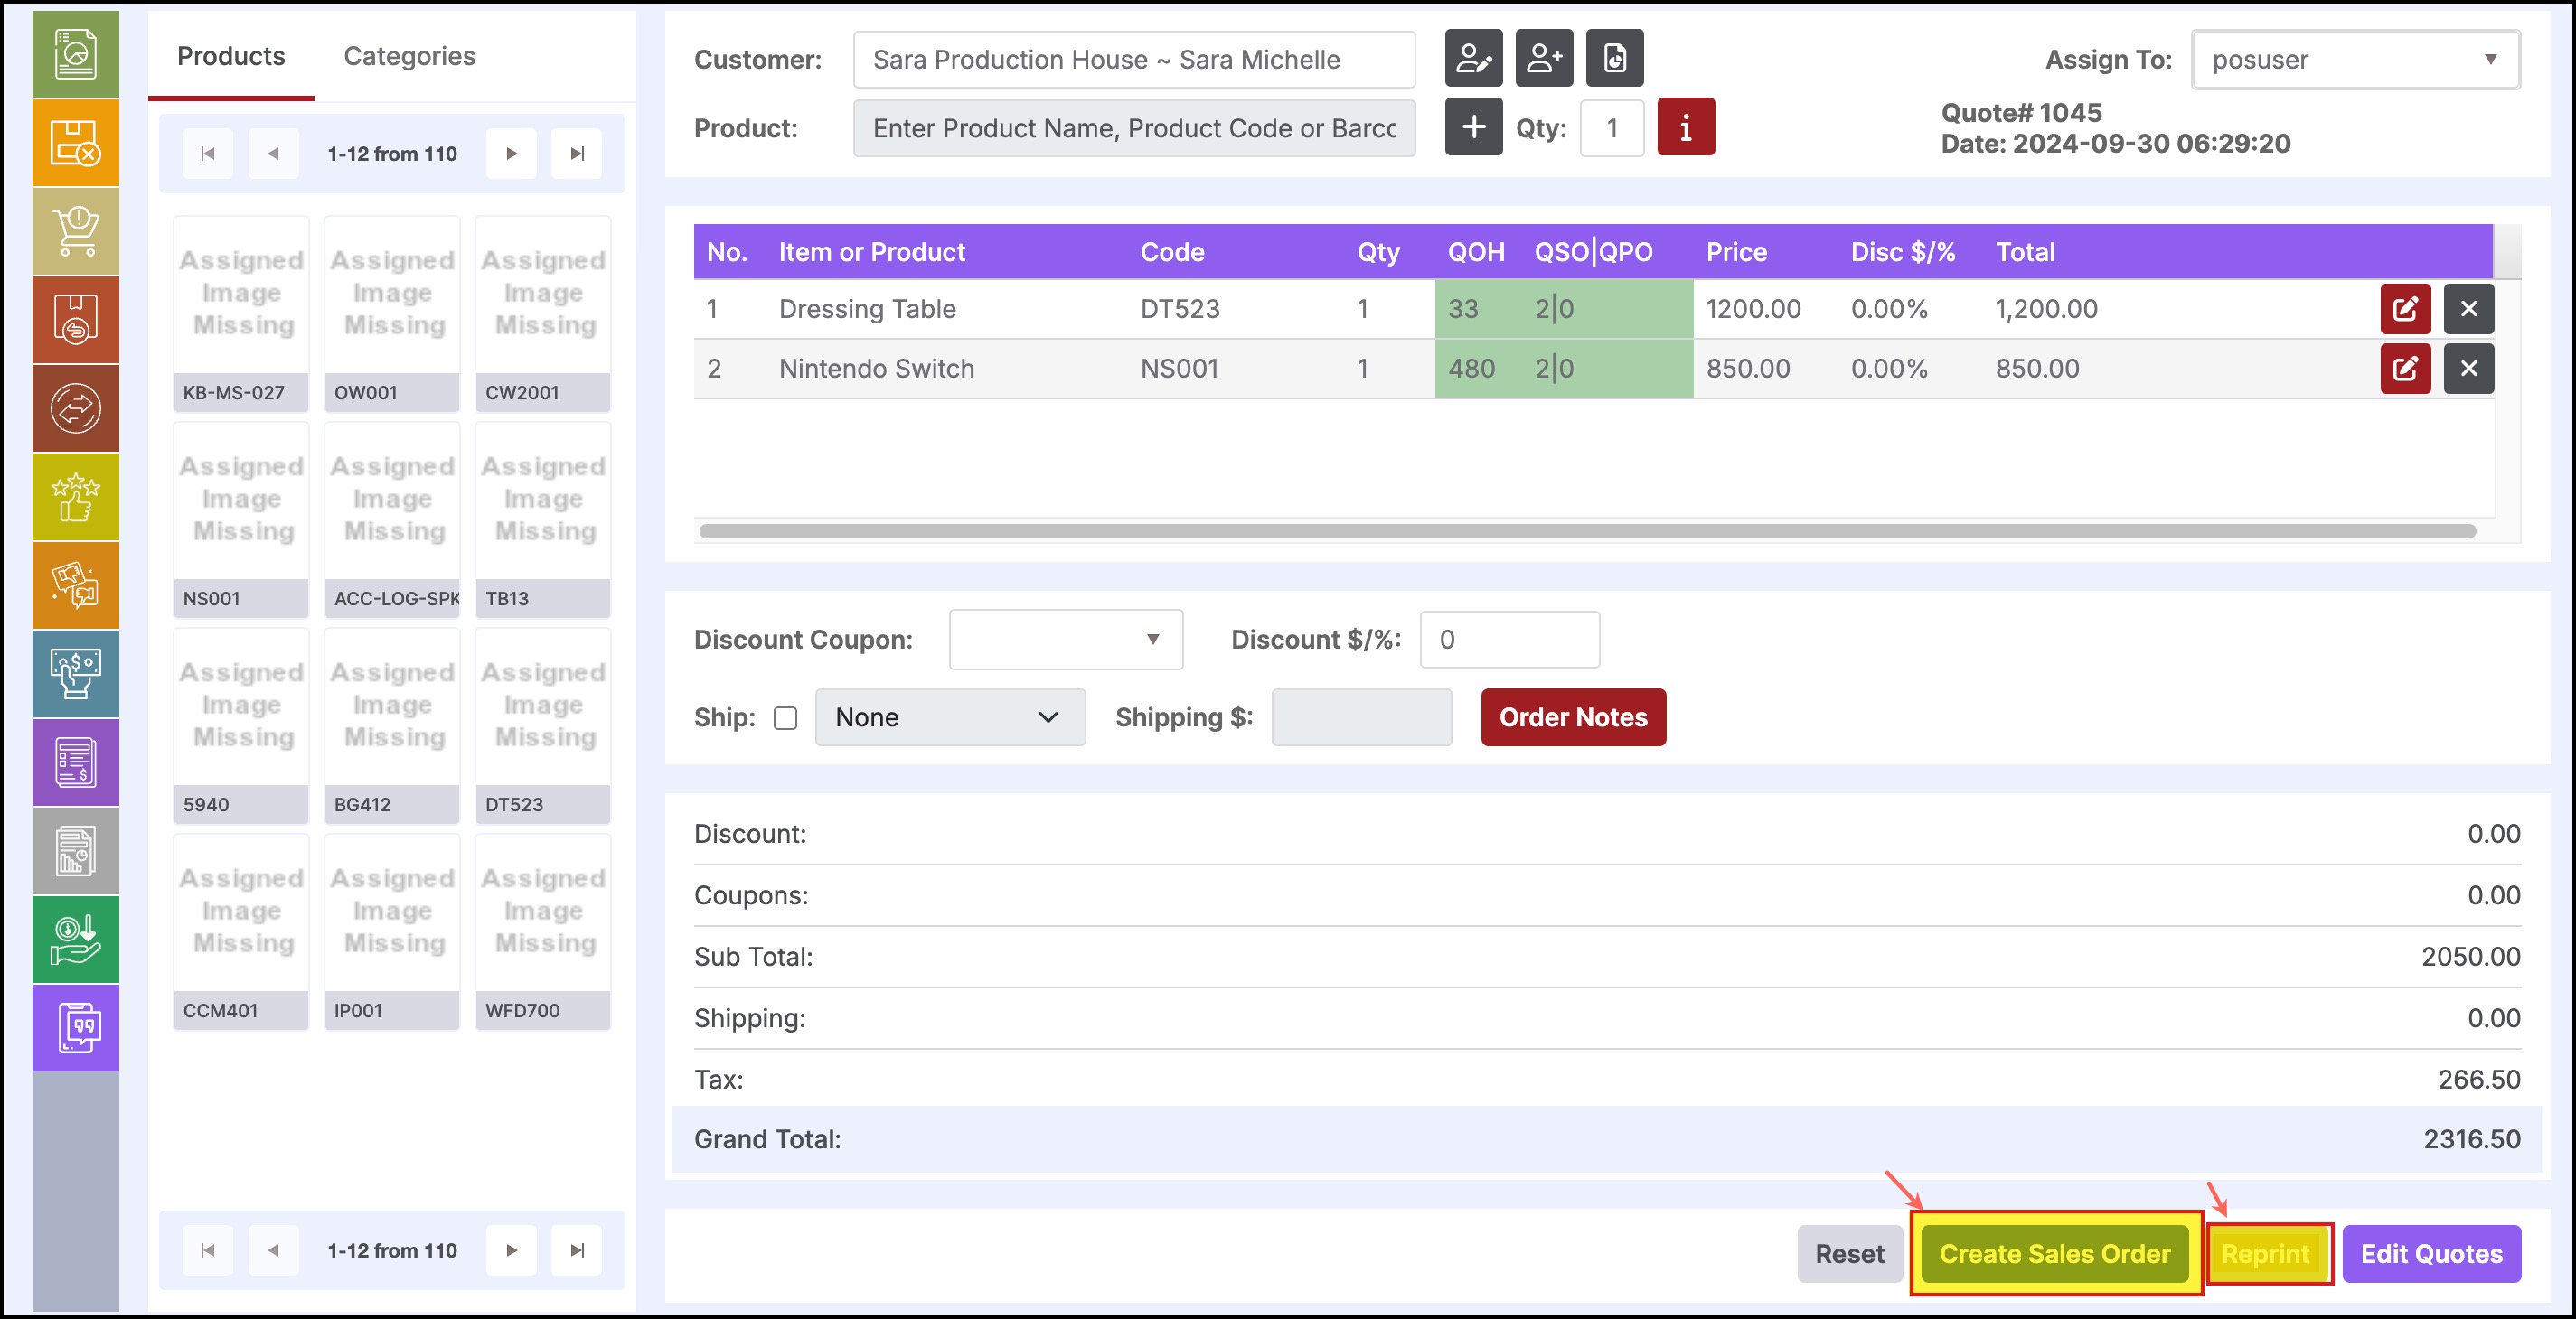Open the teal cash payment sidebar icon
The image size is (2576, 1319).
75,673
